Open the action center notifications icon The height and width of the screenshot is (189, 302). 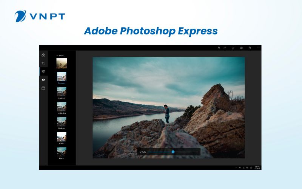251,168
